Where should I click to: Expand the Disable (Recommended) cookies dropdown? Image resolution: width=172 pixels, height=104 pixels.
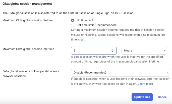(119, 72)
